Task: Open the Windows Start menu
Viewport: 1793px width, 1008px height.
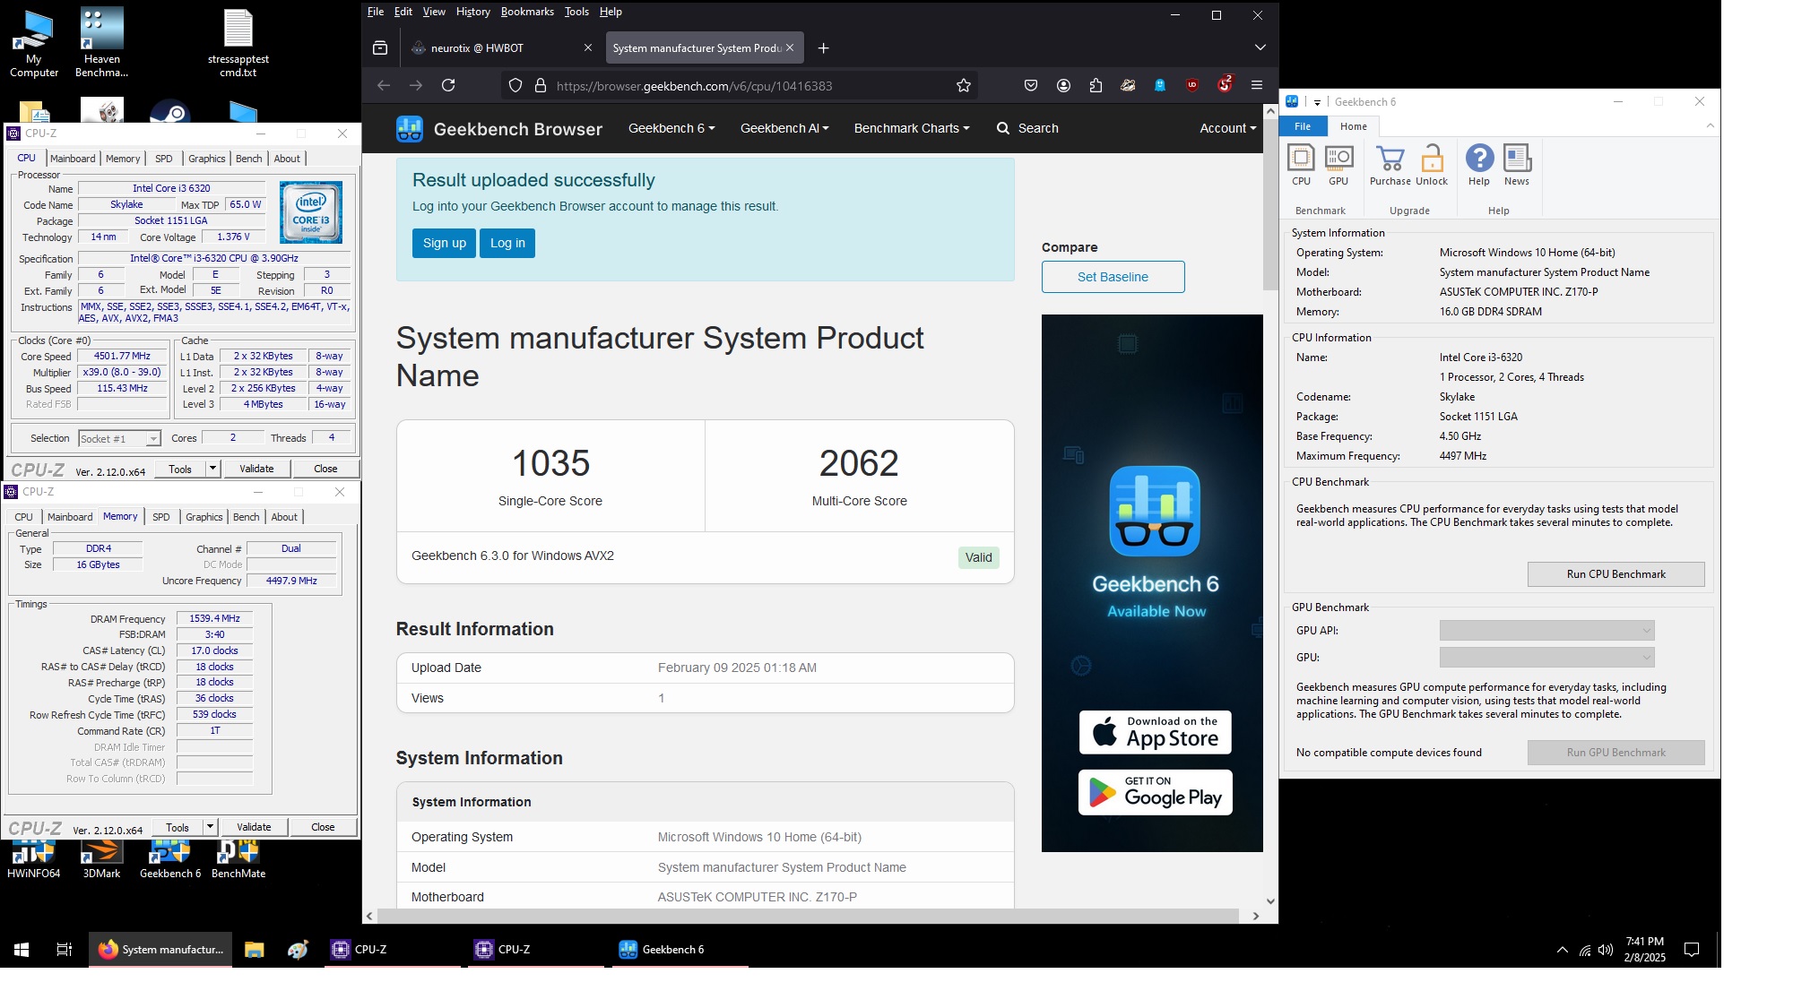Action: tap(22, 949)
